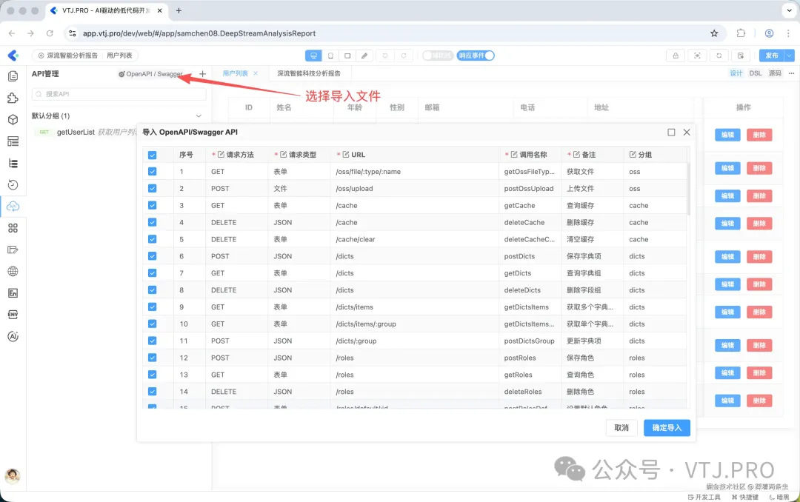Click the browser address bar URL

[199, 33]
